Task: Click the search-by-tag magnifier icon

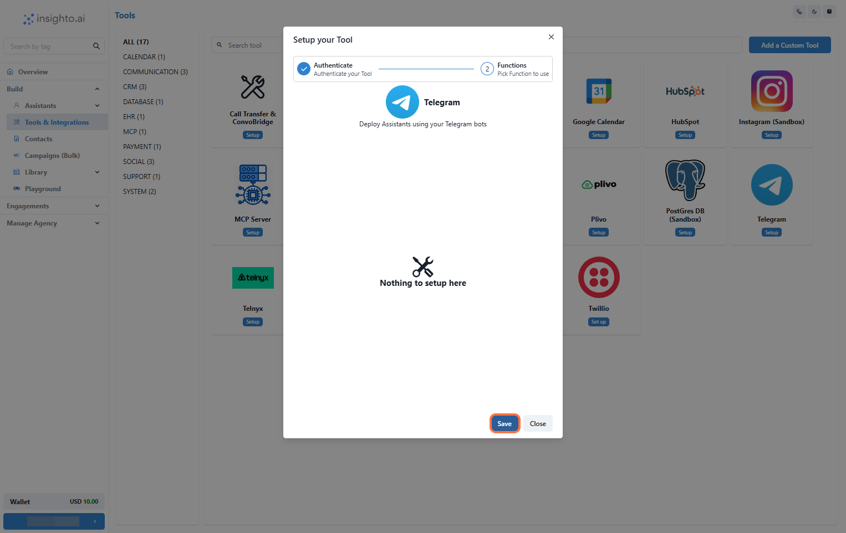Action: point(96,46)
